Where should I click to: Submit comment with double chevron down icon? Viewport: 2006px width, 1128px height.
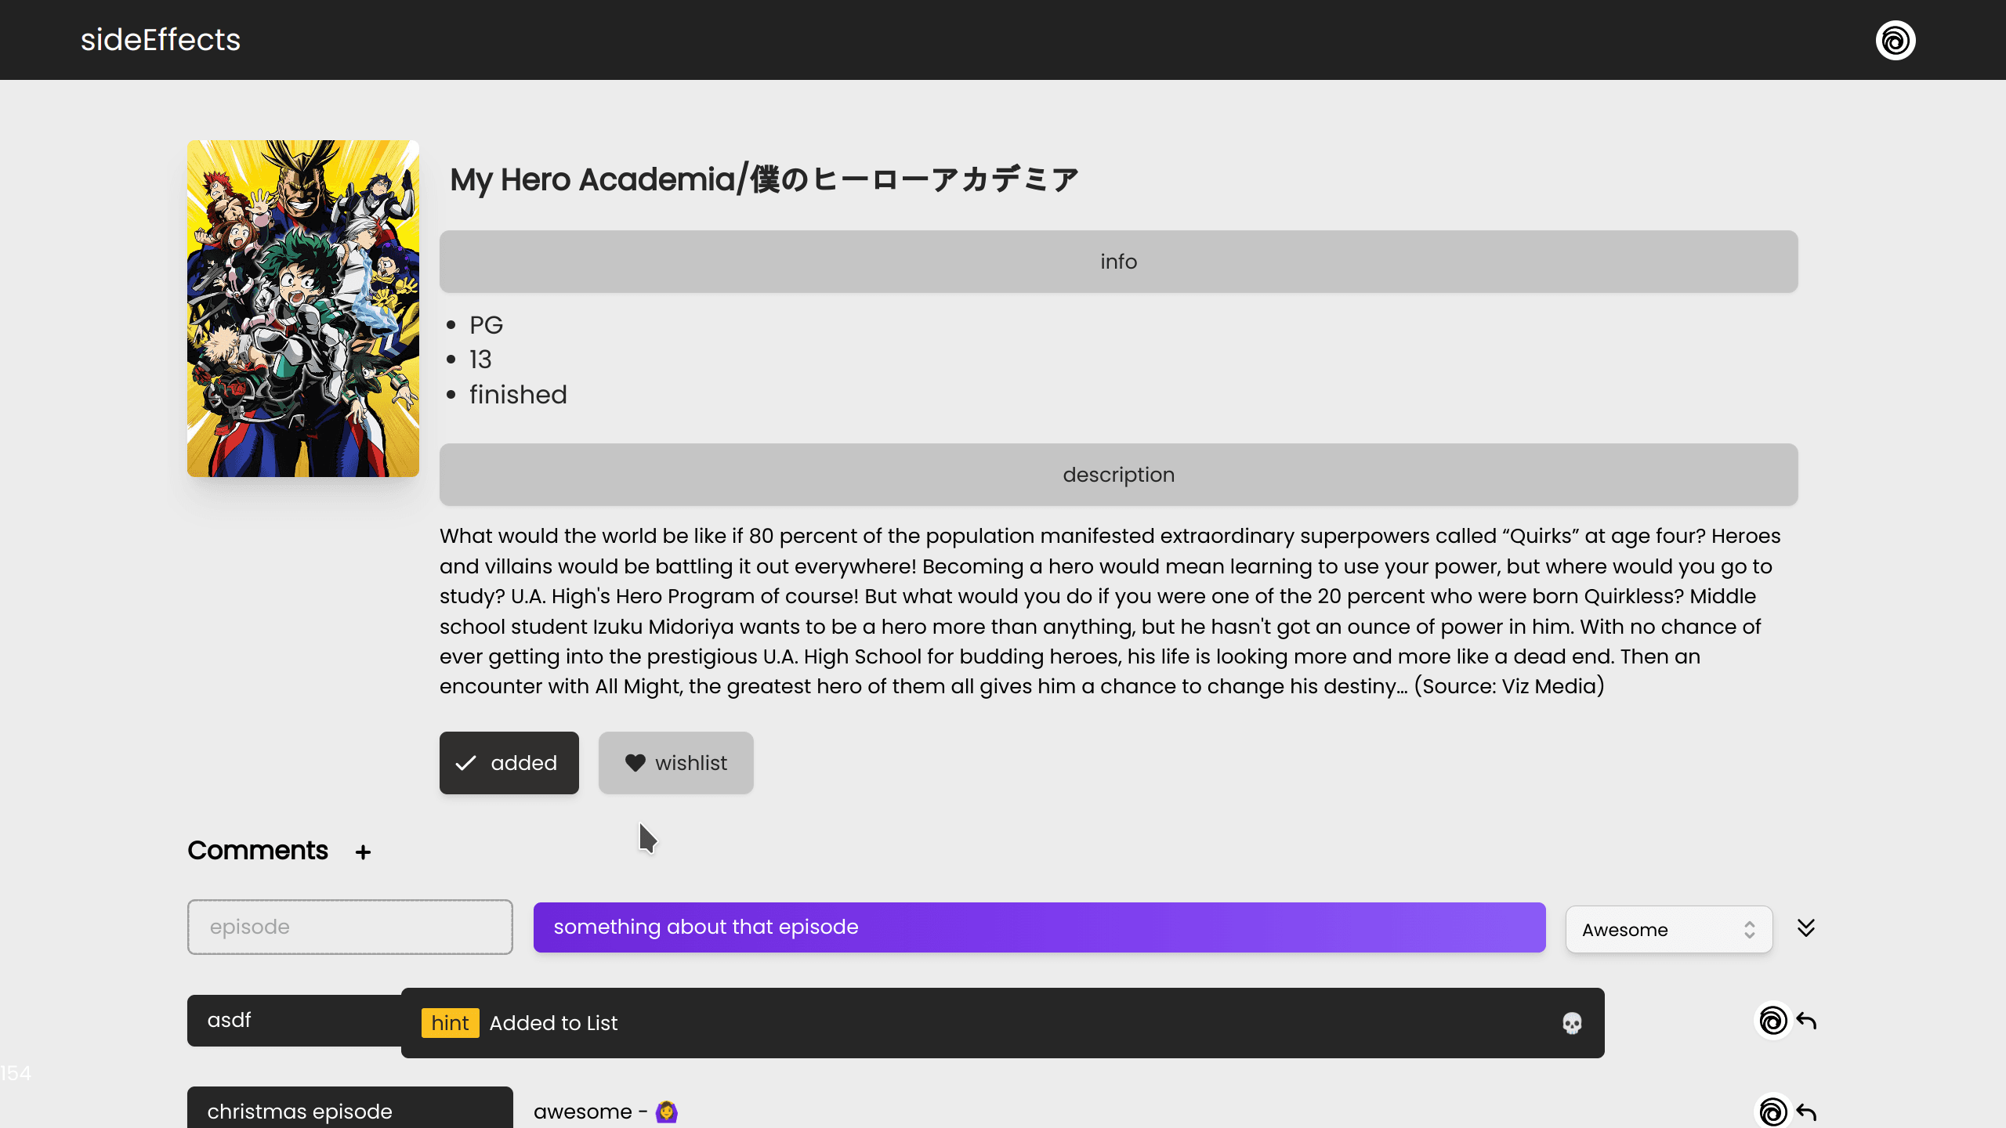coord(1806,928)
